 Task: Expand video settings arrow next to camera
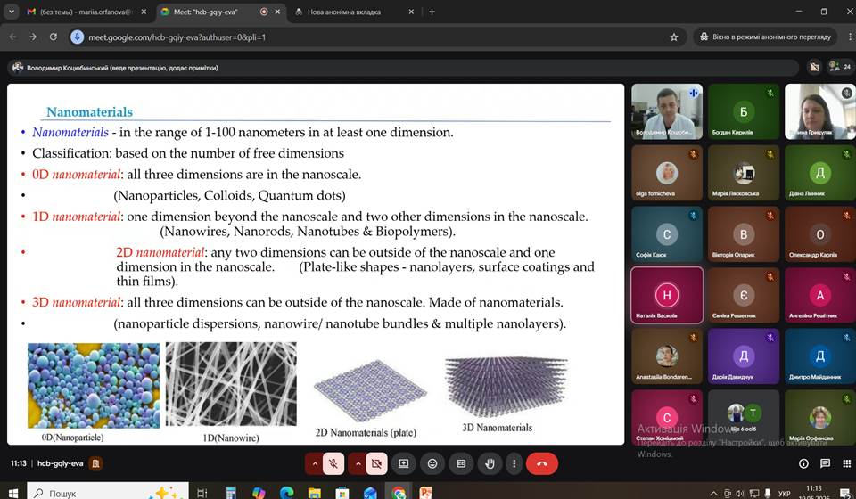click(358, 463)
